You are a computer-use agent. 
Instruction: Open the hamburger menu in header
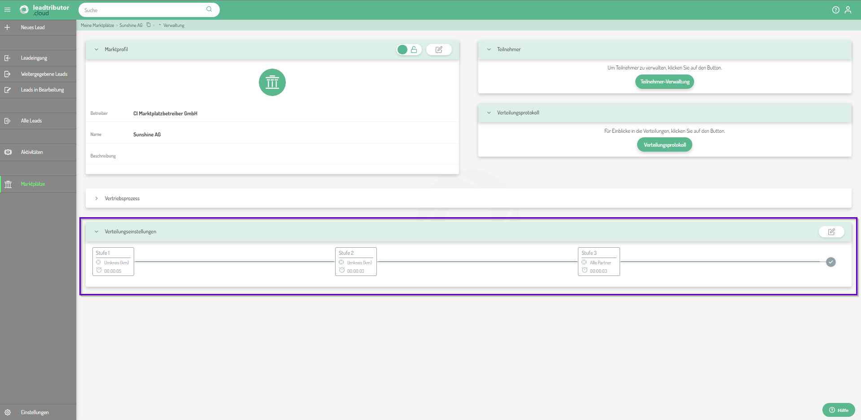(x=7, y=9)
